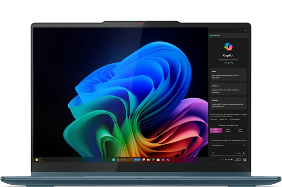Open the Privacy statement link
Screen dimensions: 282x187
click(x=235, y=120)
